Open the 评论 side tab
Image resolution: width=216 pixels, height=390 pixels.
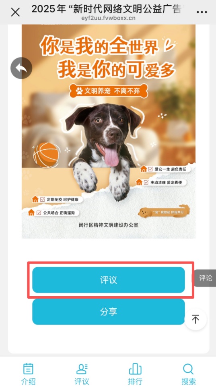pos(205,278)
